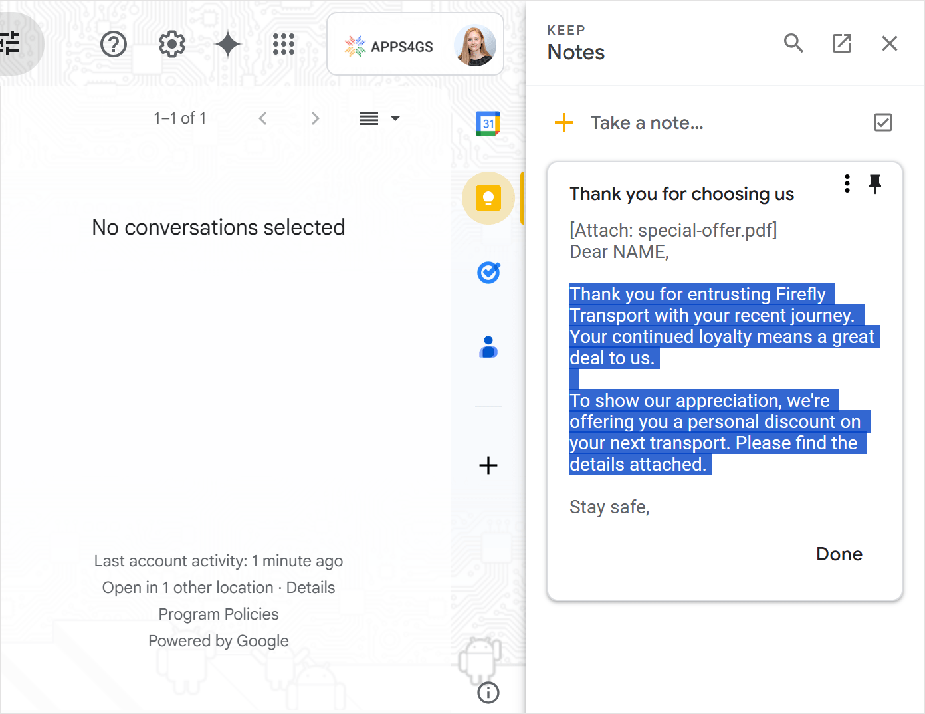
Task: Click the search filter options icon
Action: tap(11, 43)
